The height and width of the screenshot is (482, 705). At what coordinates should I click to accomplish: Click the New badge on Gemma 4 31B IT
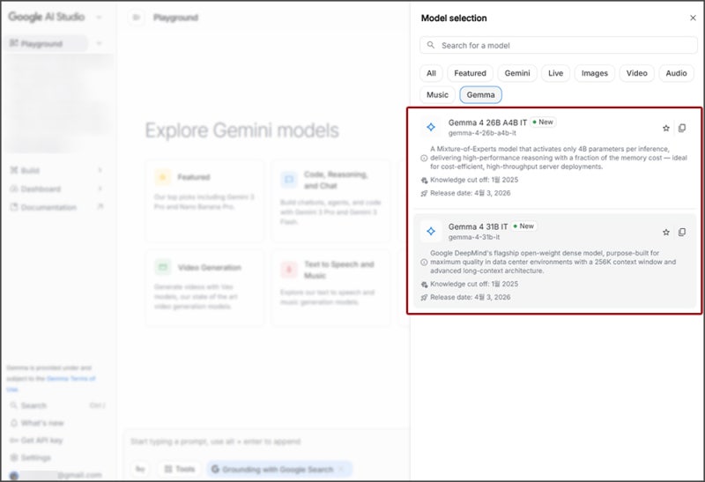(523, 226)
